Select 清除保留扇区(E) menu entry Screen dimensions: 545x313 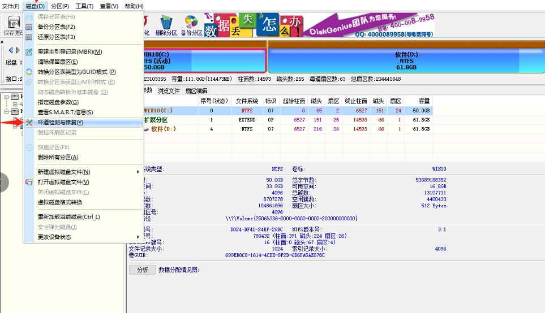(83, 62)
